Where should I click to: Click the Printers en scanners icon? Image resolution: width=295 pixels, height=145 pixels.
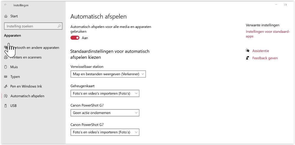(6, 57)
